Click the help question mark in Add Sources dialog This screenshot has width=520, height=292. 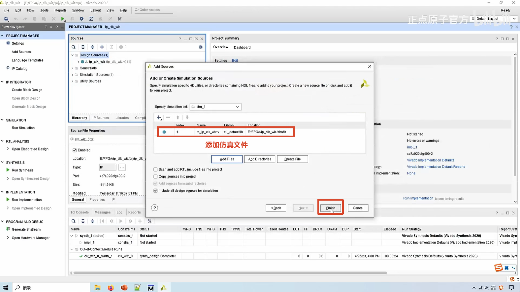click(154, 208)
